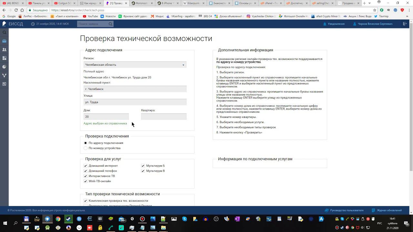Open the YouTube bookmark
The height and width of the screenshot is (232, 413).
tap(90, 16)
